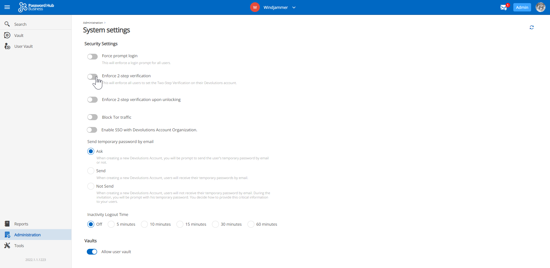
Task: Enable the Force prompt login toggle
Action: click(x=92, y=56)
